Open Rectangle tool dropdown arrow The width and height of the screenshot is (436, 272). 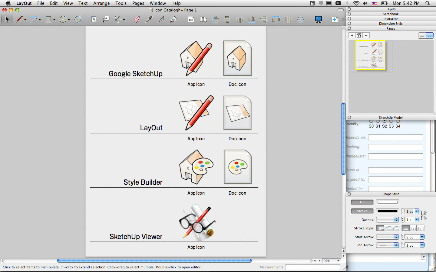click(x=54, y=20)
